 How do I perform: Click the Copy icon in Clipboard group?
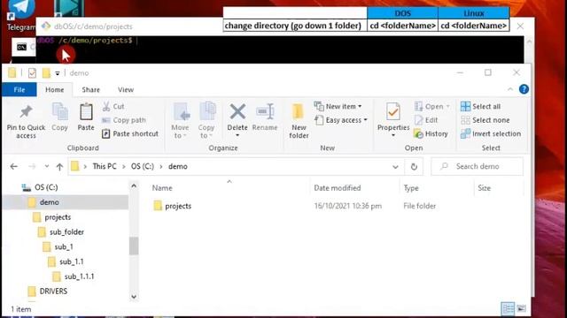pos(59,112)
